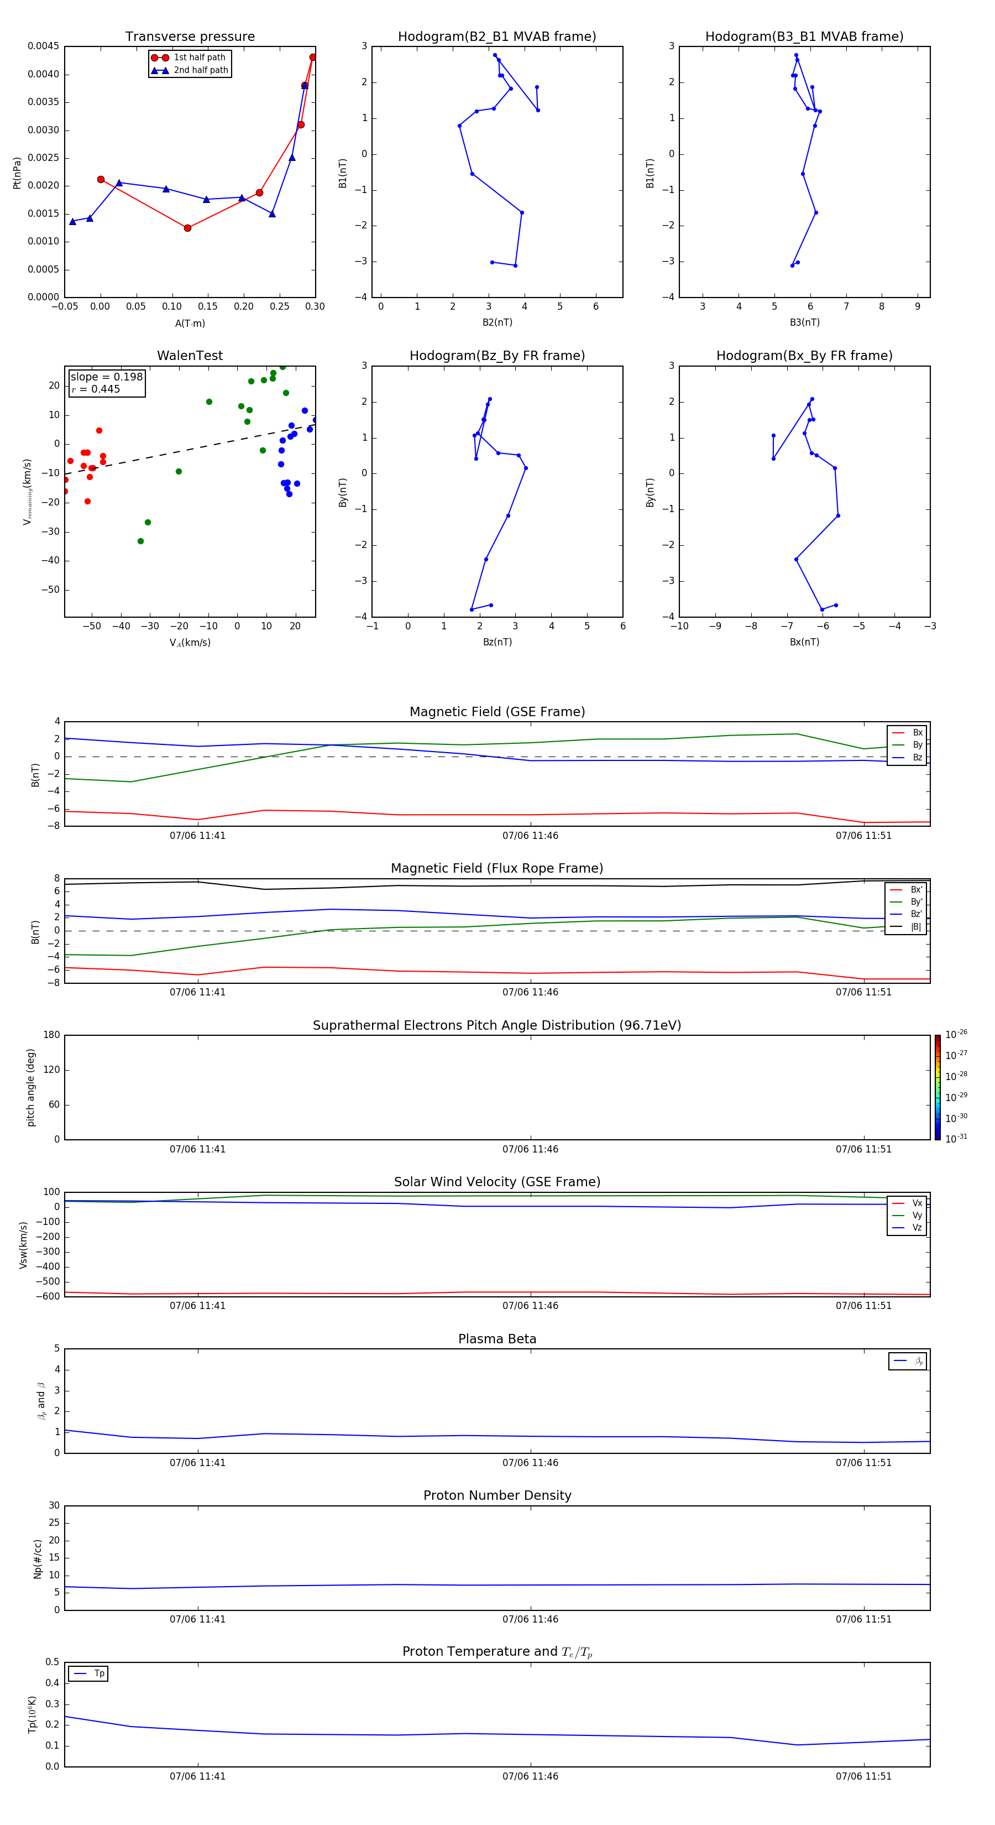Click the "Proton Number Density" title

tap(497, 1495)
